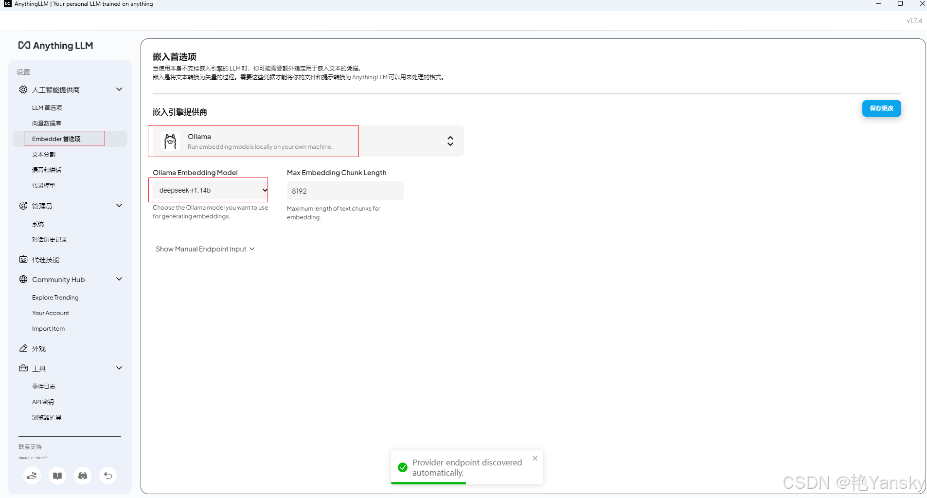Collapse the Community Hub section chevron
Screen dimensions: 927x498
pos(119,279)
